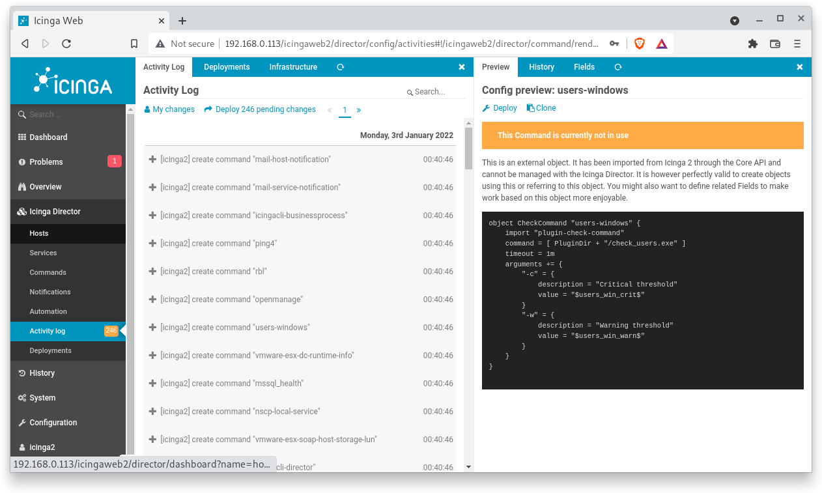Toggle the My changes filter
Viewport: 822px width, 493px height.
[x=169, y=109]
